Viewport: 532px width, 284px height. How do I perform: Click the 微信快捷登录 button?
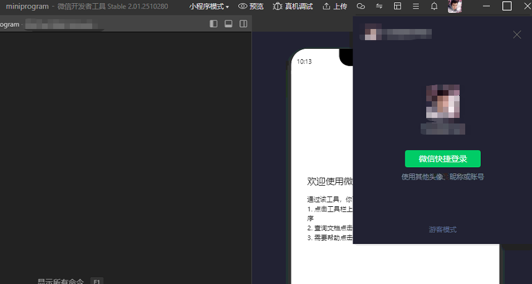[443, 159]
